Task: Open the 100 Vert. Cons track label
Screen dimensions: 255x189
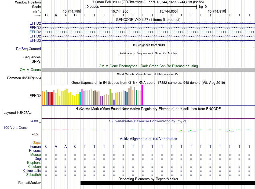Action: pyautogui.click(x=15, y=128)
